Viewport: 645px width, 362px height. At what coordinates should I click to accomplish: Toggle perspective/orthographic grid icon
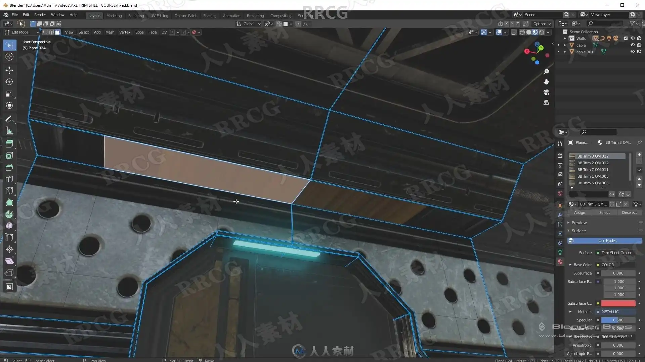coord(546,103)
